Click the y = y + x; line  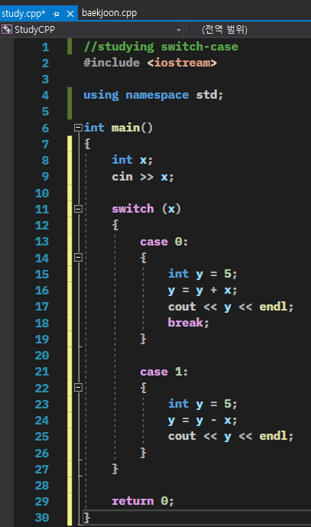(202, 290)
